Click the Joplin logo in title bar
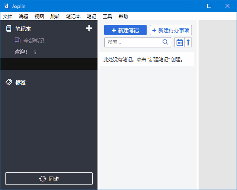The width and height of the screenshot is (237, 190). (7, 6)
